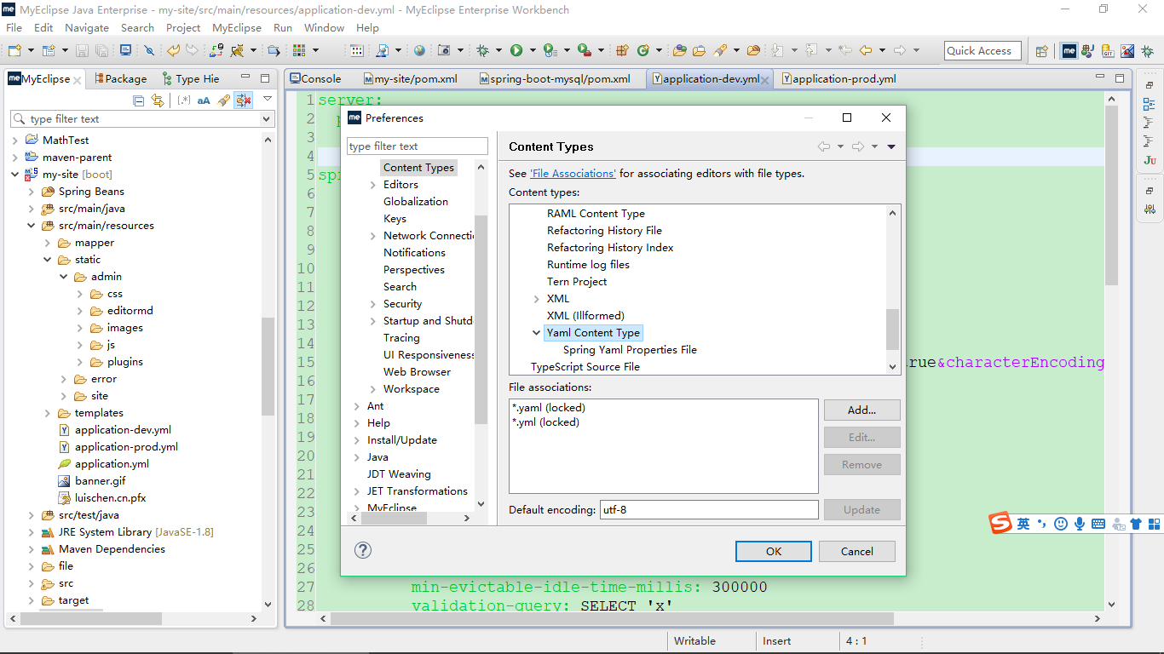Collapse the Yaml Content Type node
Screen dimensions: 1164x654
coord(536,333)
